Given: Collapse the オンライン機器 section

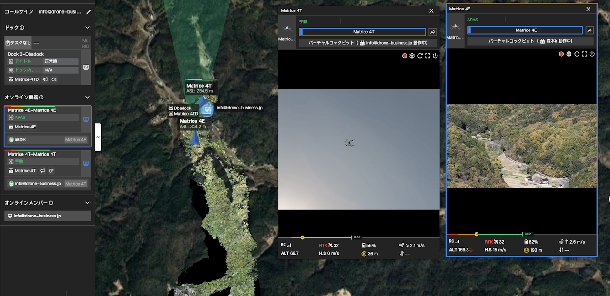Looking at the screenshot, I should tap(87, 97).
